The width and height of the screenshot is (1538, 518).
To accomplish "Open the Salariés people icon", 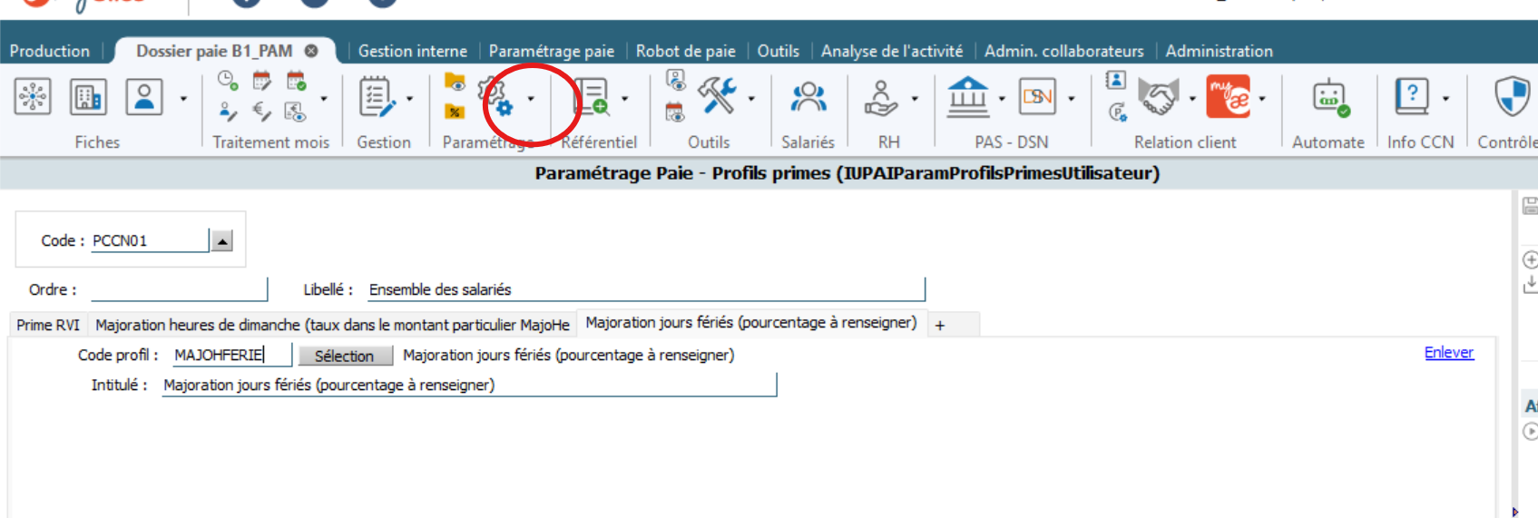I will [808, 97].
